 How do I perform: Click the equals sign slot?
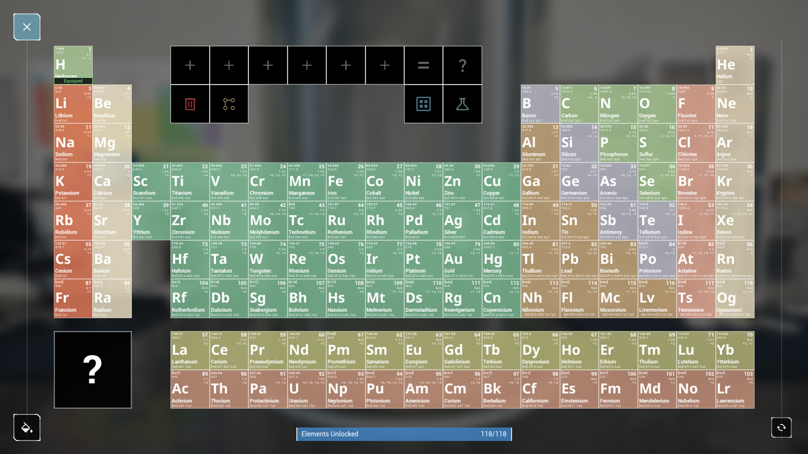coord(423,65)
